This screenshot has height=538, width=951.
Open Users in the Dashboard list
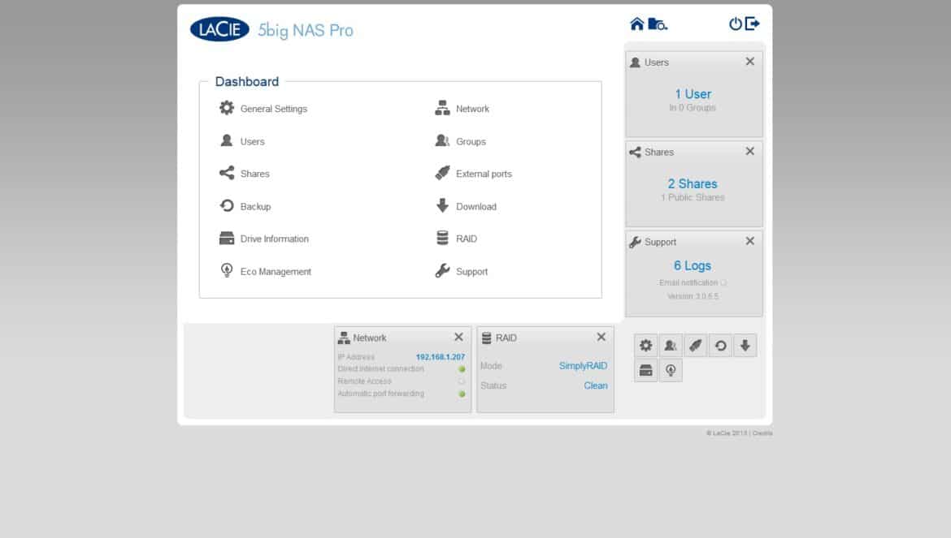(x=242, y=141)
